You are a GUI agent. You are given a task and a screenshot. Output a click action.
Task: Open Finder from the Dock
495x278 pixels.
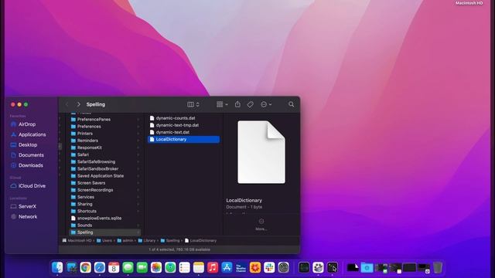57,268
